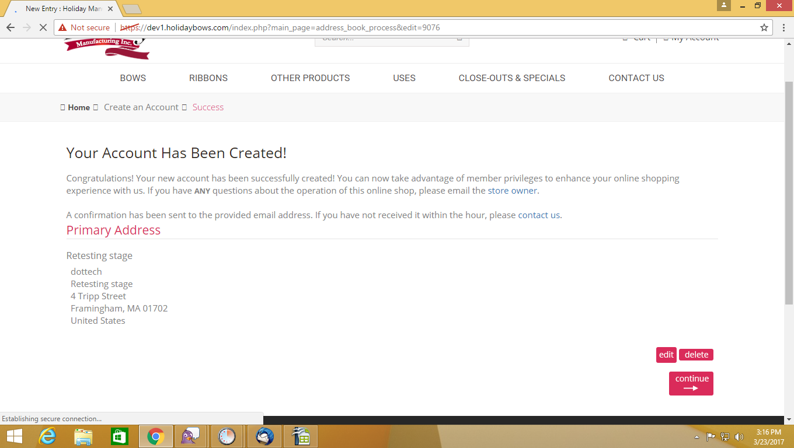Viewport: 794px width, 448px height.
Task: Click the Not secure warning icon
Action: (62, 27)
